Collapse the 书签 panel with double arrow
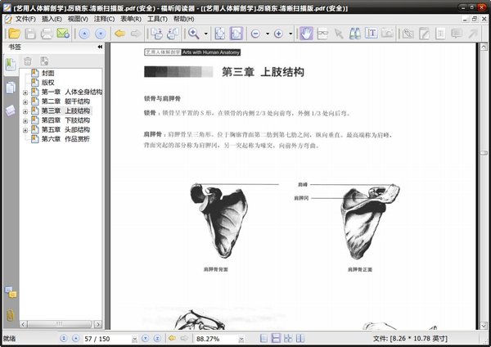This screenshot has width=491, height=347. coord(100,47)
